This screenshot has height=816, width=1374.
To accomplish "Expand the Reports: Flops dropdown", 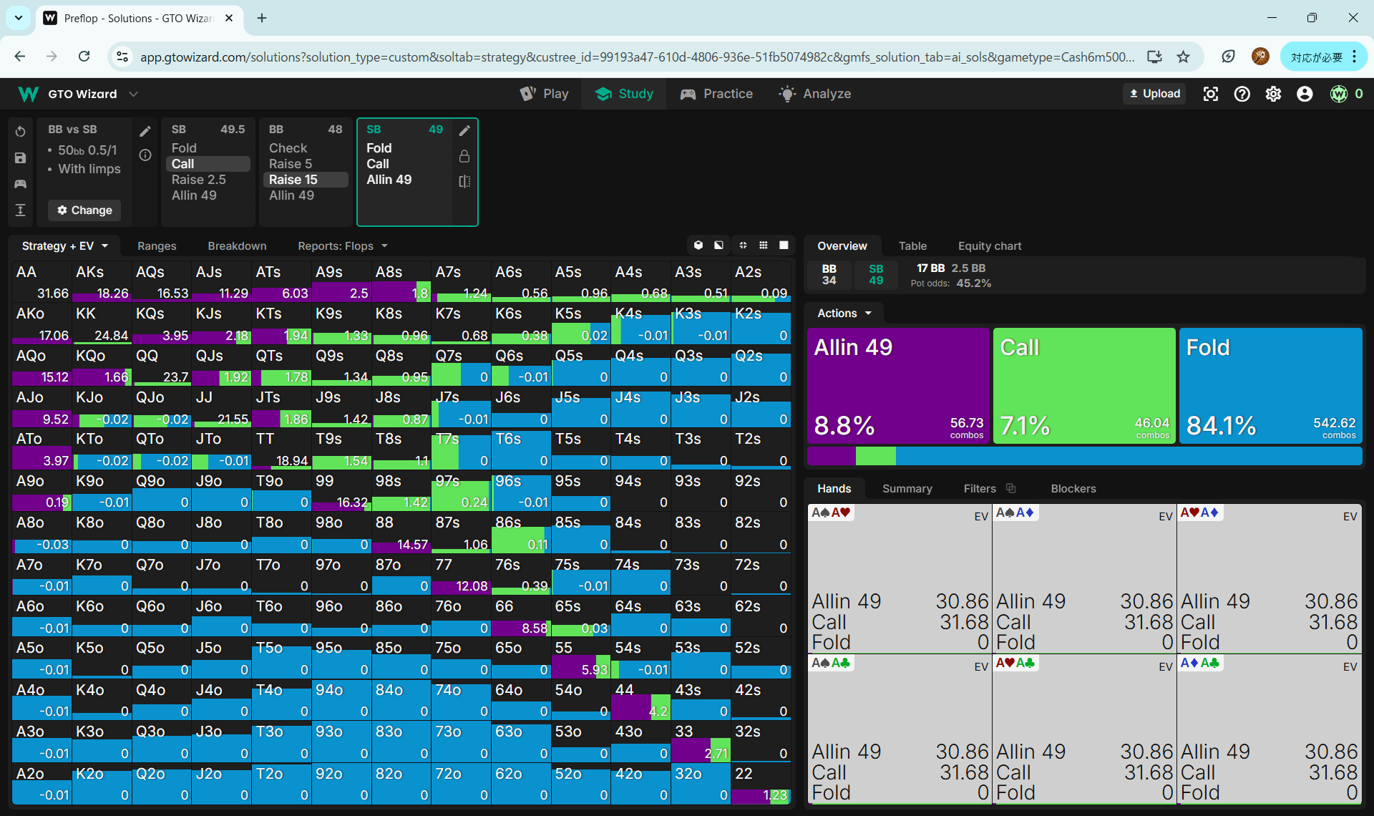I will coord(342,246).
